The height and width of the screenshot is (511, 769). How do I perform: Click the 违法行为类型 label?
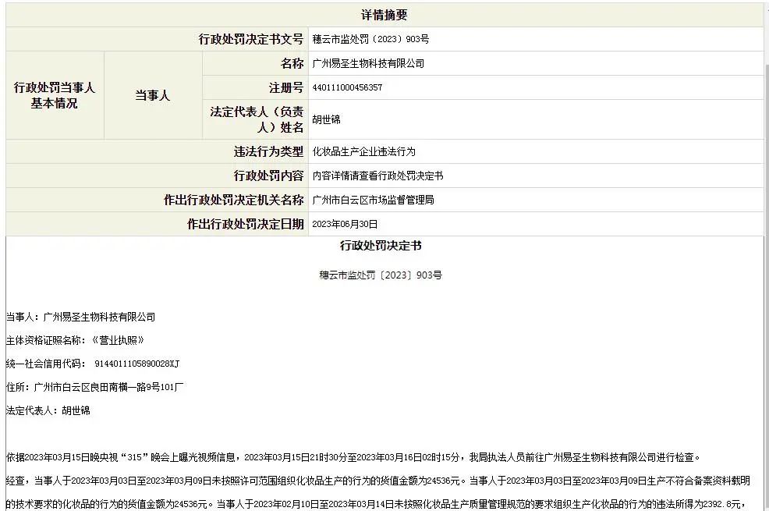click(x=269, y=151)
